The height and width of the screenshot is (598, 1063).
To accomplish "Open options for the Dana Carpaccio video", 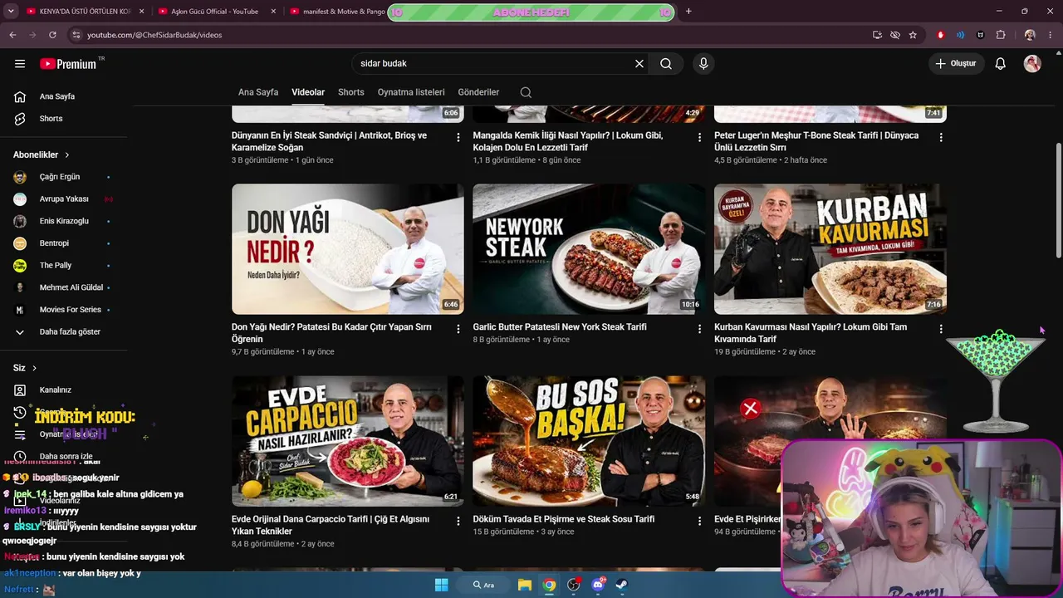I will [458, 522].
